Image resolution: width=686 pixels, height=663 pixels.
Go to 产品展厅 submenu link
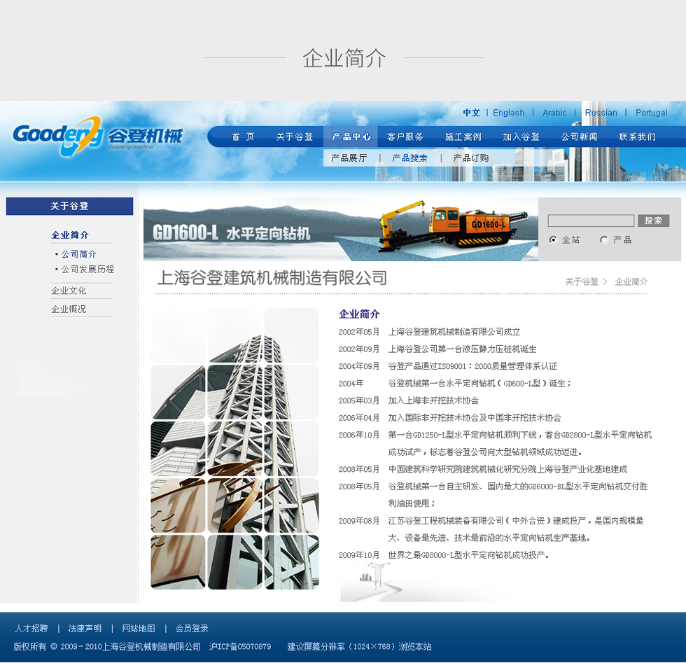[349, 158]
